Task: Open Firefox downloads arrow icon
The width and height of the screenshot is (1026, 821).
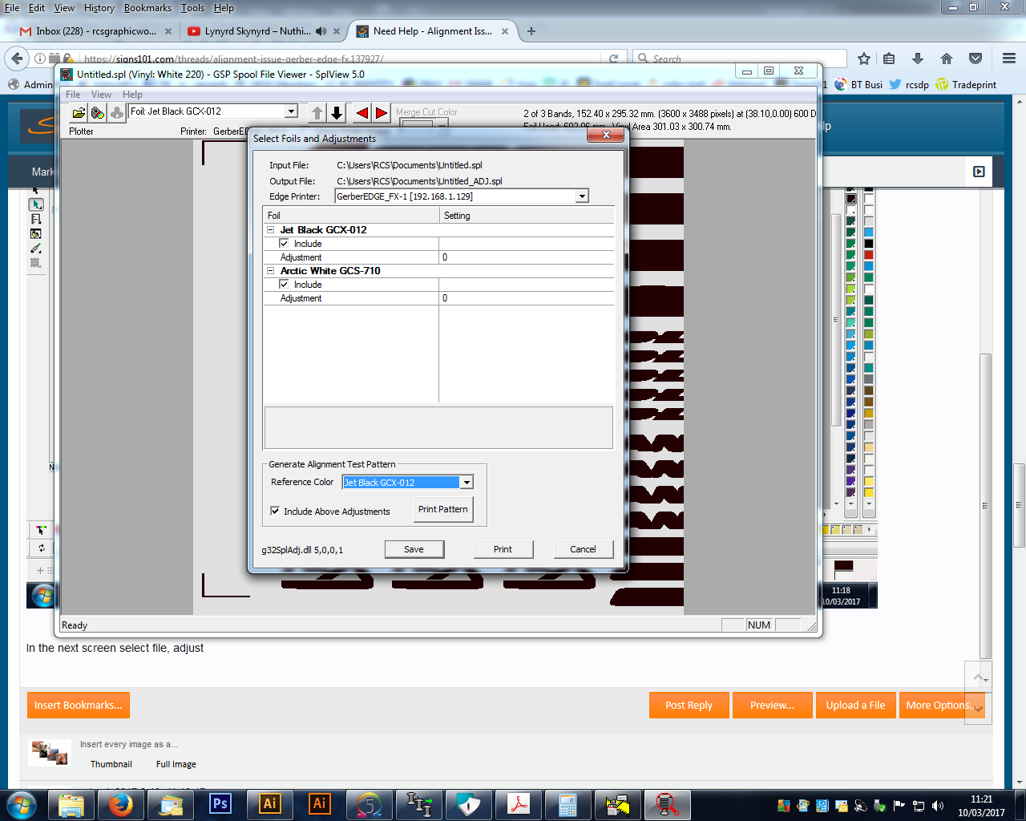Action: [x=918, y=59]
